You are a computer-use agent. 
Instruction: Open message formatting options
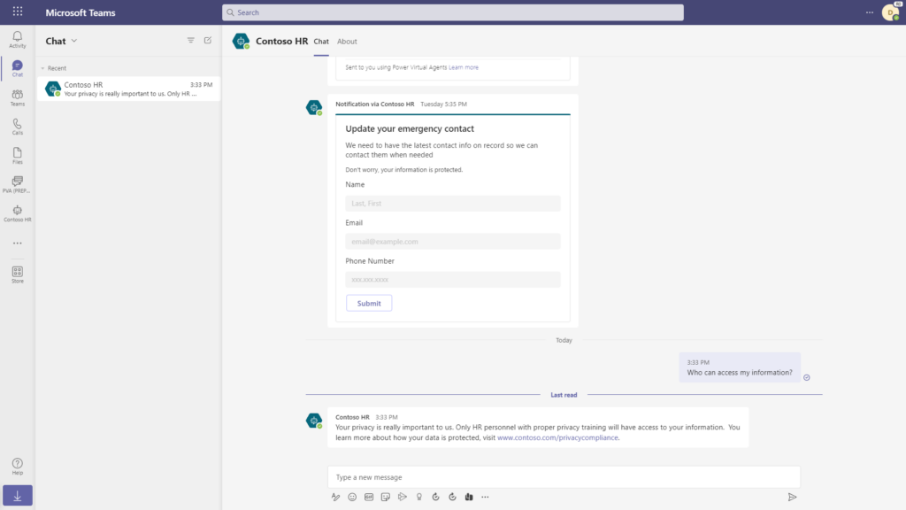click(x=335, y=497)
